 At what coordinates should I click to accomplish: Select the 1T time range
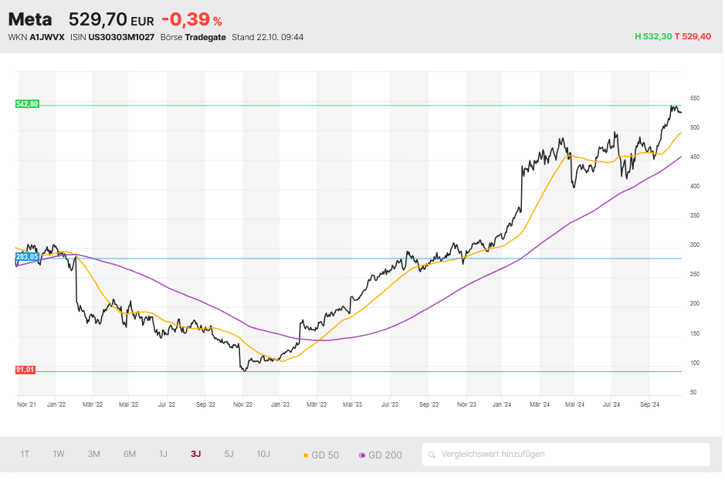(x=25, y=454)
